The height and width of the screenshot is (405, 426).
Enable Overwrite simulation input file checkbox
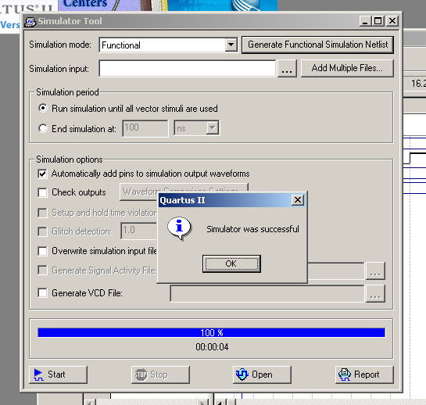click(42, 251)
